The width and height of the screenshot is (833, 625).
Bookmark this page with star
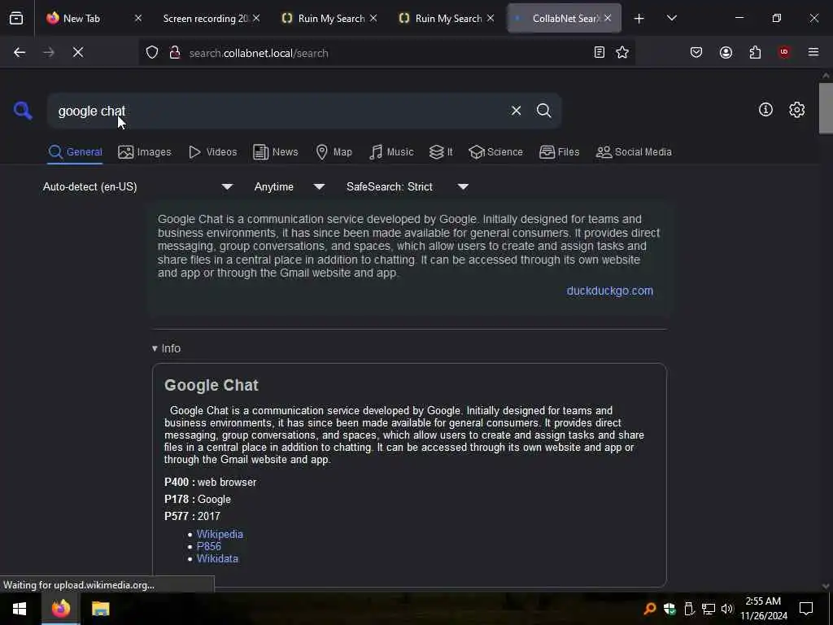tap(622, 52)
